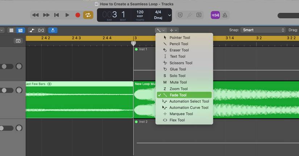
Task: Show automation with the automation button
Action: [x=32, y=30]
